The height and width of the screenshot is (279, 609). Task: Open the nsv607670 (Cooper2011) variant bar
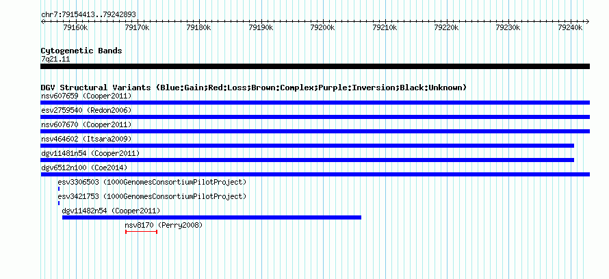click(x=315, y=131)
